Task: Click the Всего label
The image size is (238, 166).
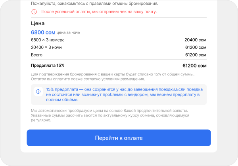Action: coord(36,55)
